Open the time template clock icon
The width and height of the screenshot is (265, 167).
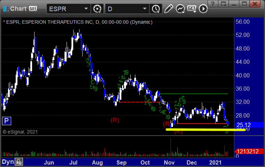[156, 9]
